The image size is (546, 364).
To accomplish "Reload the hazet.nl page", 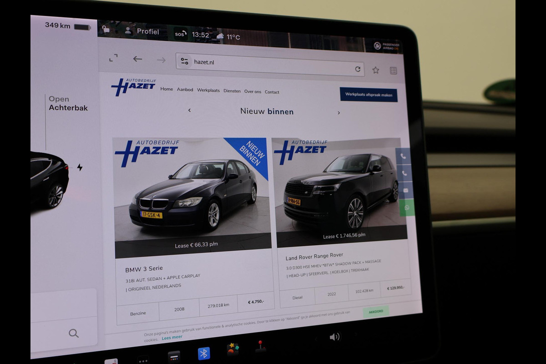I will [358, 69].
